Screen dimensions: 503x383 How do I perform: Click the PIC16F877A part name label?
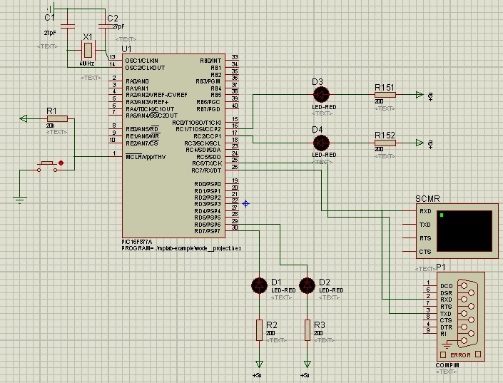(x=137, y=242)
